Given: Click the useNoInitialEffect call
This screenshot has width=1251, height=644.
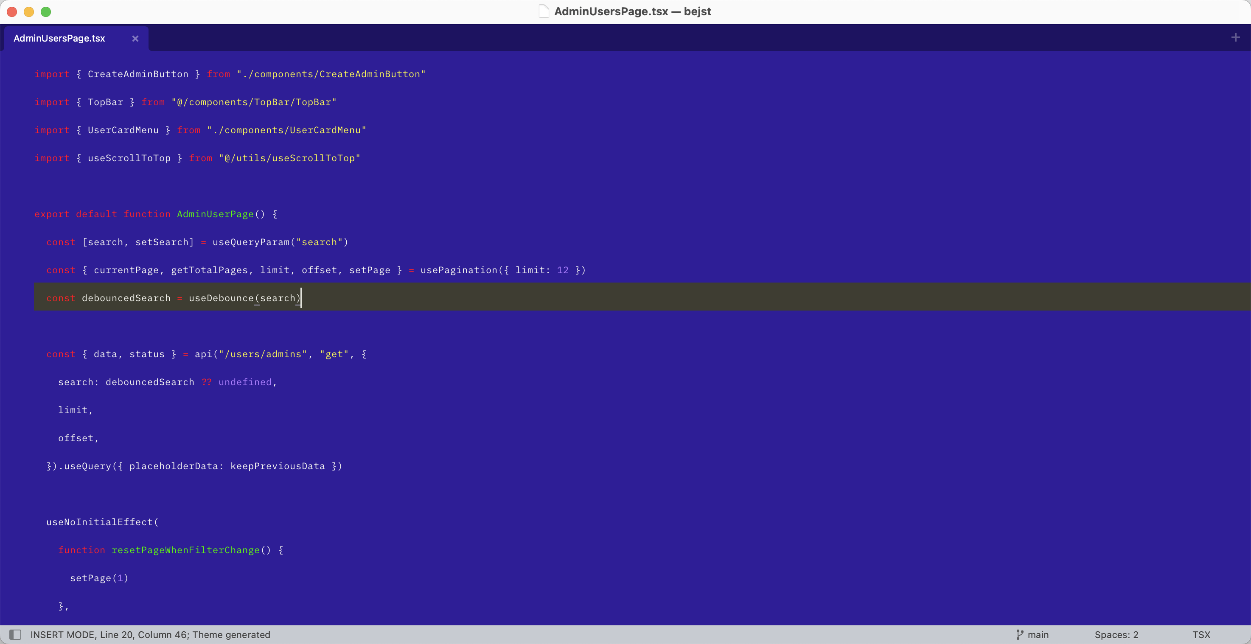Looking at the screenshot, I should click(x=100, y=522).
